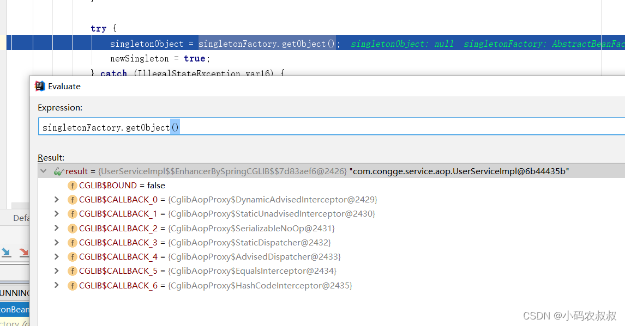Click the newSingleton = true code line

160,59
